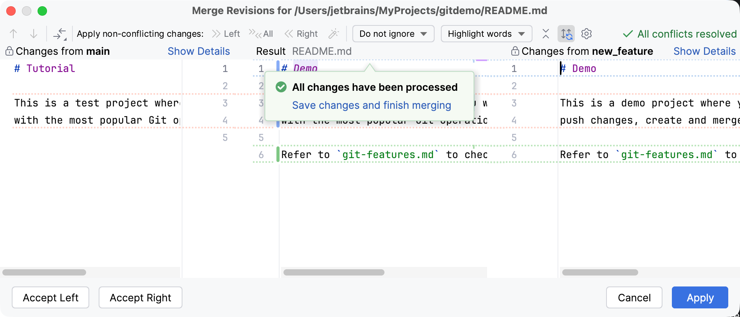The height and width of the screenshot is (317, 740).
Task: Click the magic wand resolve icon
Action: (x=334, y=34)
